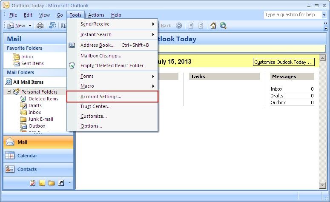The width and height of the screenshot is (330, 202).
Task: Expand the Send/Receive submenu
Action: coord(112,24)
